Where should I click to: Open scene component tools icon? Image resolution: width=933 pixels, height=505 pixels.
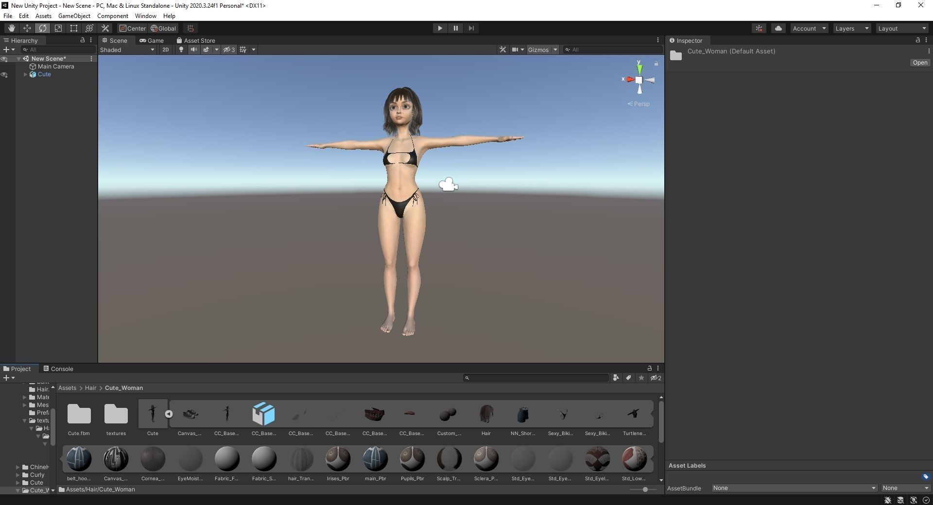click(x=502, y=50)
